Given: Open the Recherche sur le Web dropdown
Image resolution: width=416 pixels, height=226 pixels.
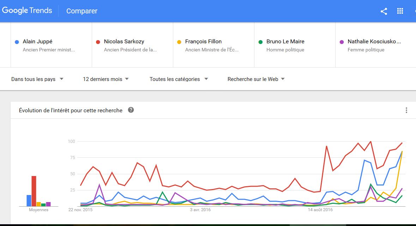Looking at the screenshot, I should click(256, 79).
